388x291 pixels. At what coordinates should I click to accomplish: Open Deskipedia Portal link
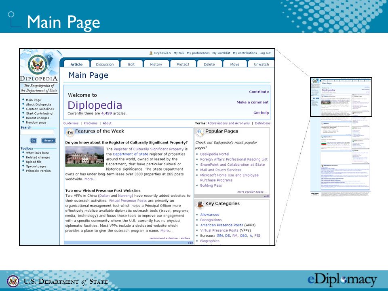215,154
